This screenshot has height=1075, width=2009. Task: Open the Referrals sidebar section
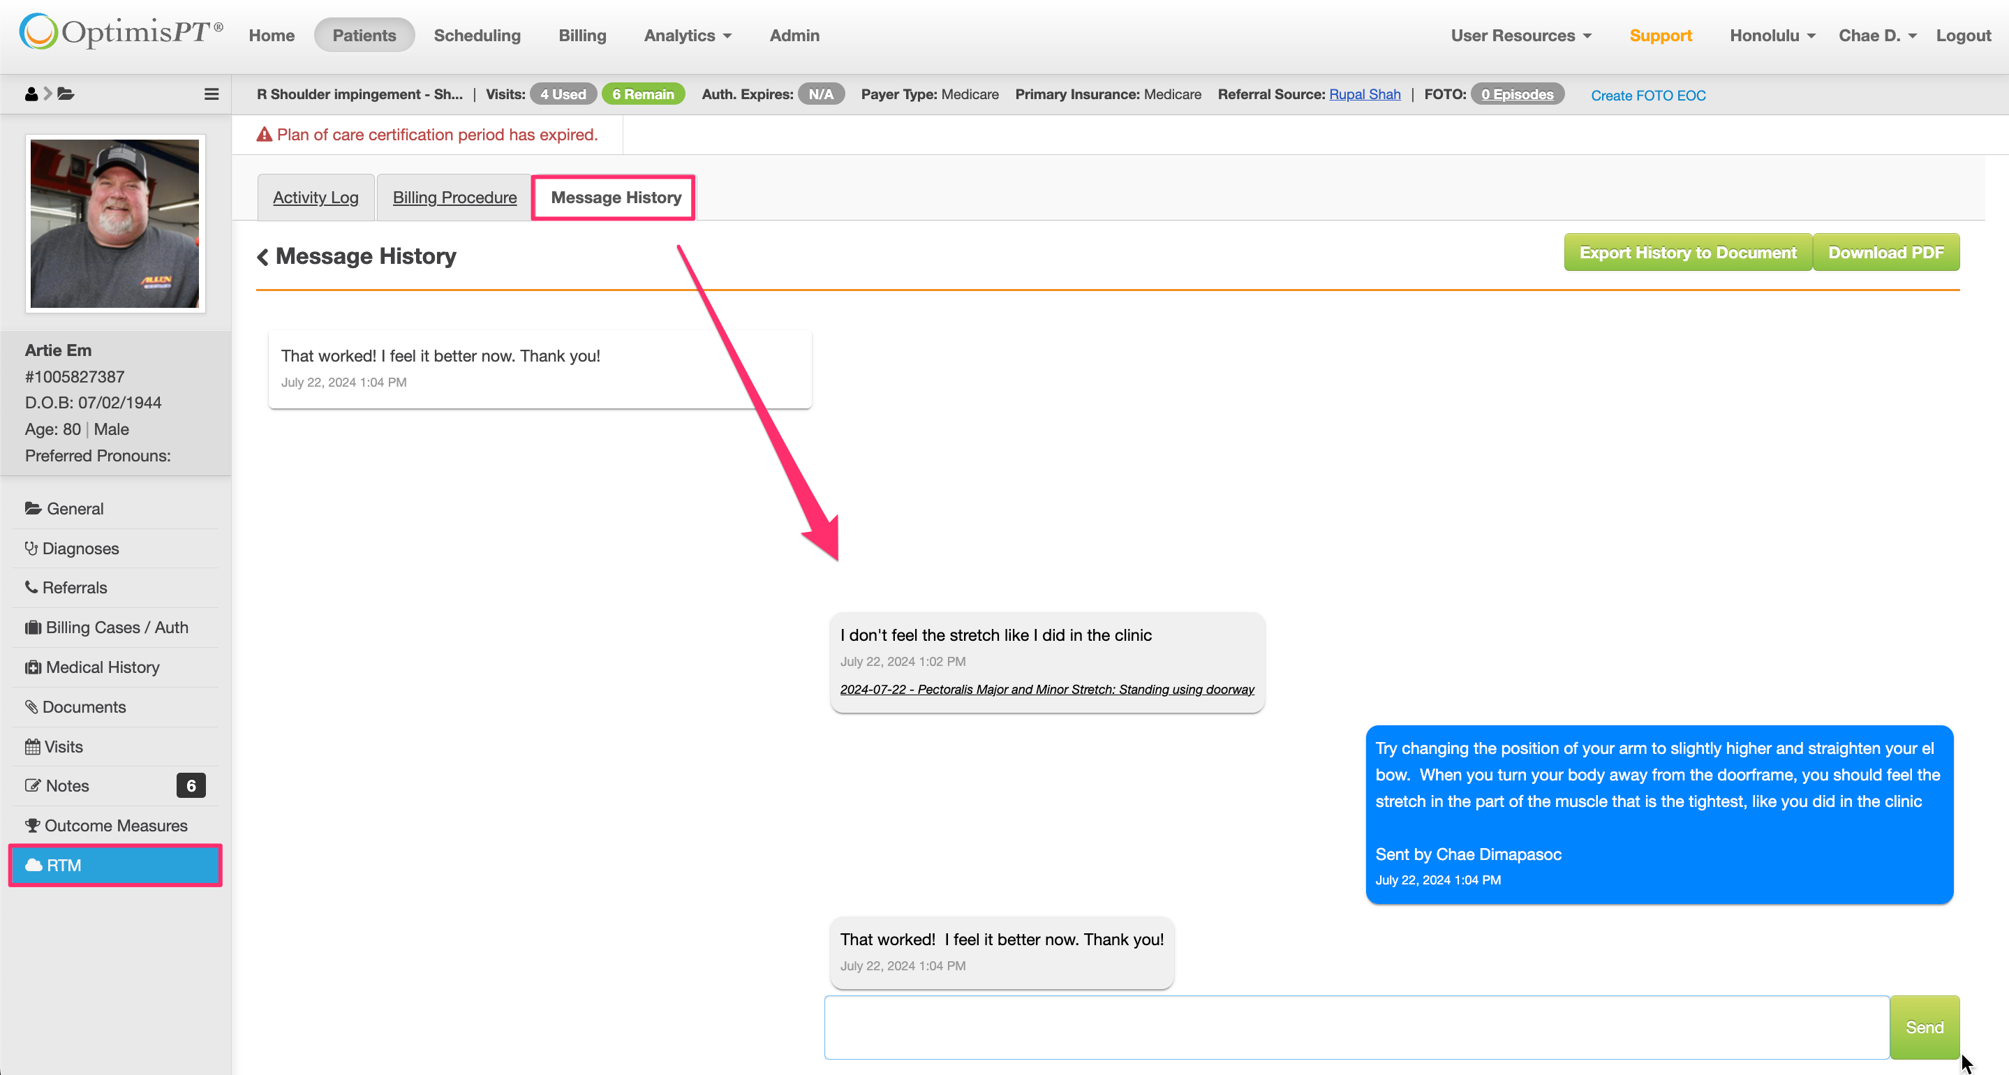point(74,588)
